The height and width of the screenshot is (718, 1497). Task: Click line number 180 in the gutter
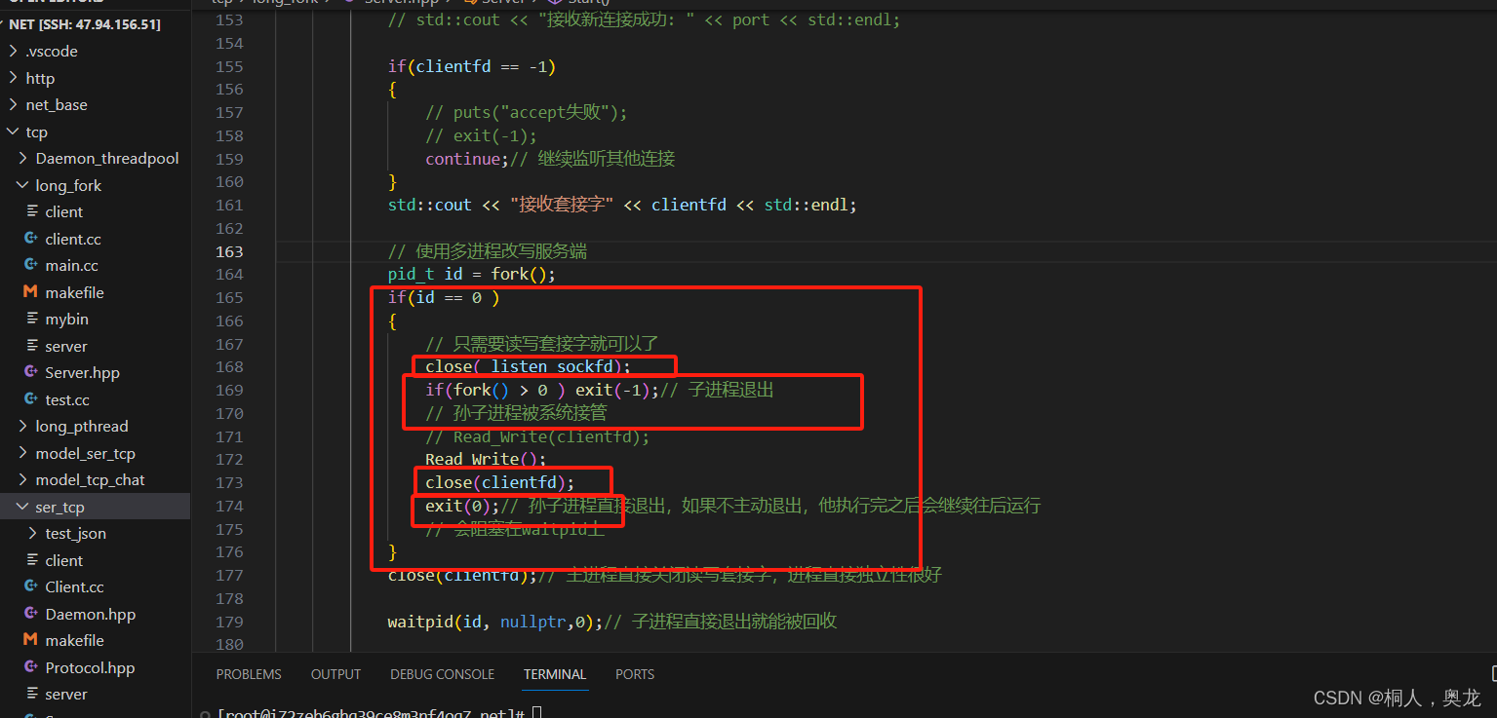[x=229, y=644]
